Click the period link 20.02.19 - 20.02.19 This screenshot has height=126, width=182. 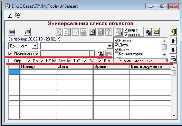pyautogui.click(x=44, y=39)
